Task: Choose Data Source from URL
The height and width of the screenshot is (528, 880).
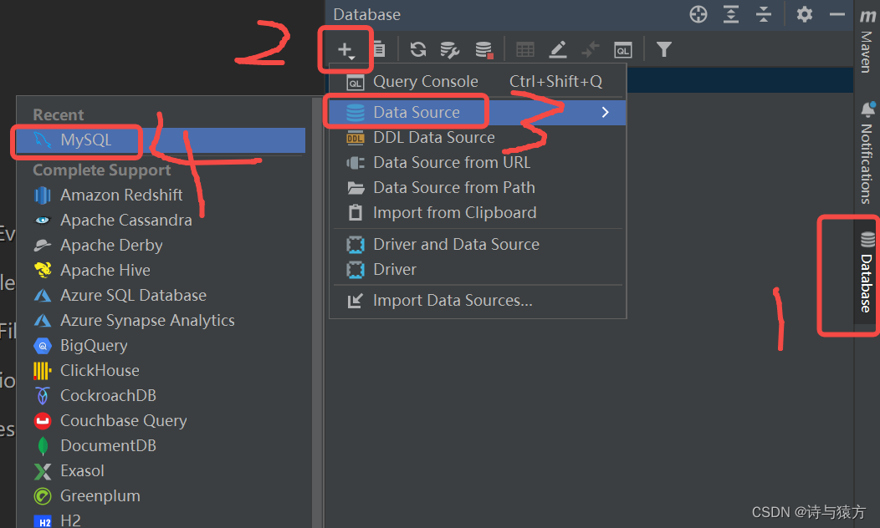Action: pos(477,163)
